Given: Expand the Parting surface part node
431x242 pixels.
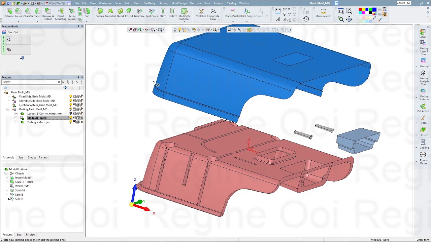Looking at the screenshot, I should tap(16, 122).
